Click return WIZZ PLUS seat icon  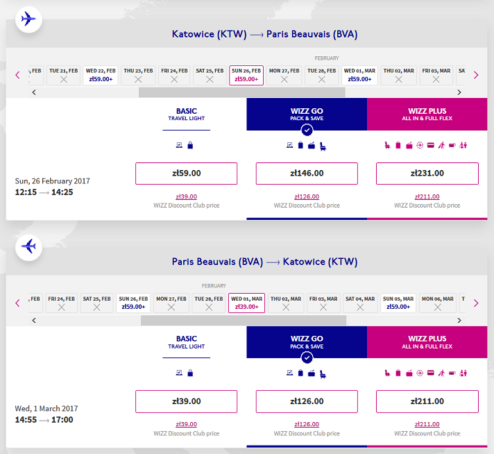387,373
